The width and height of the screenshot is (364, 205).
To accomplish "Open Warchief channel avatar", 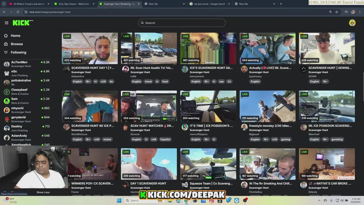I will pyautogui.click(x=303, y=127).
